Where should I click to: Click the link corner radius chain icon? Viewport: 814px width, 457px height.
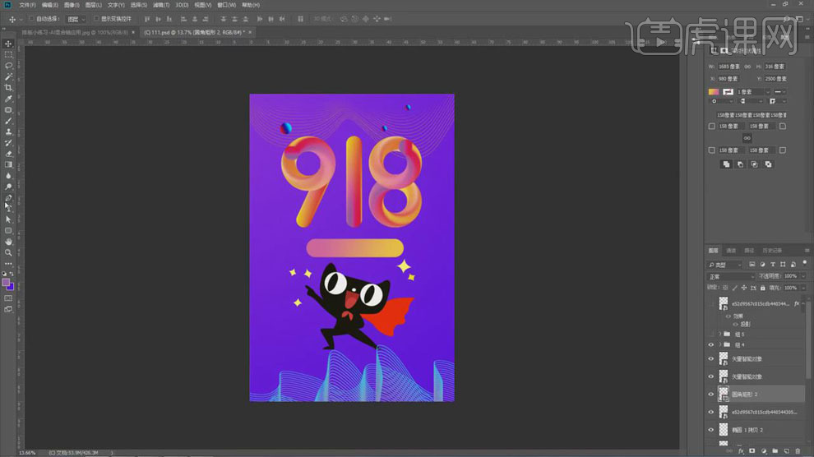pyautogui.click(x=747, y=138)
